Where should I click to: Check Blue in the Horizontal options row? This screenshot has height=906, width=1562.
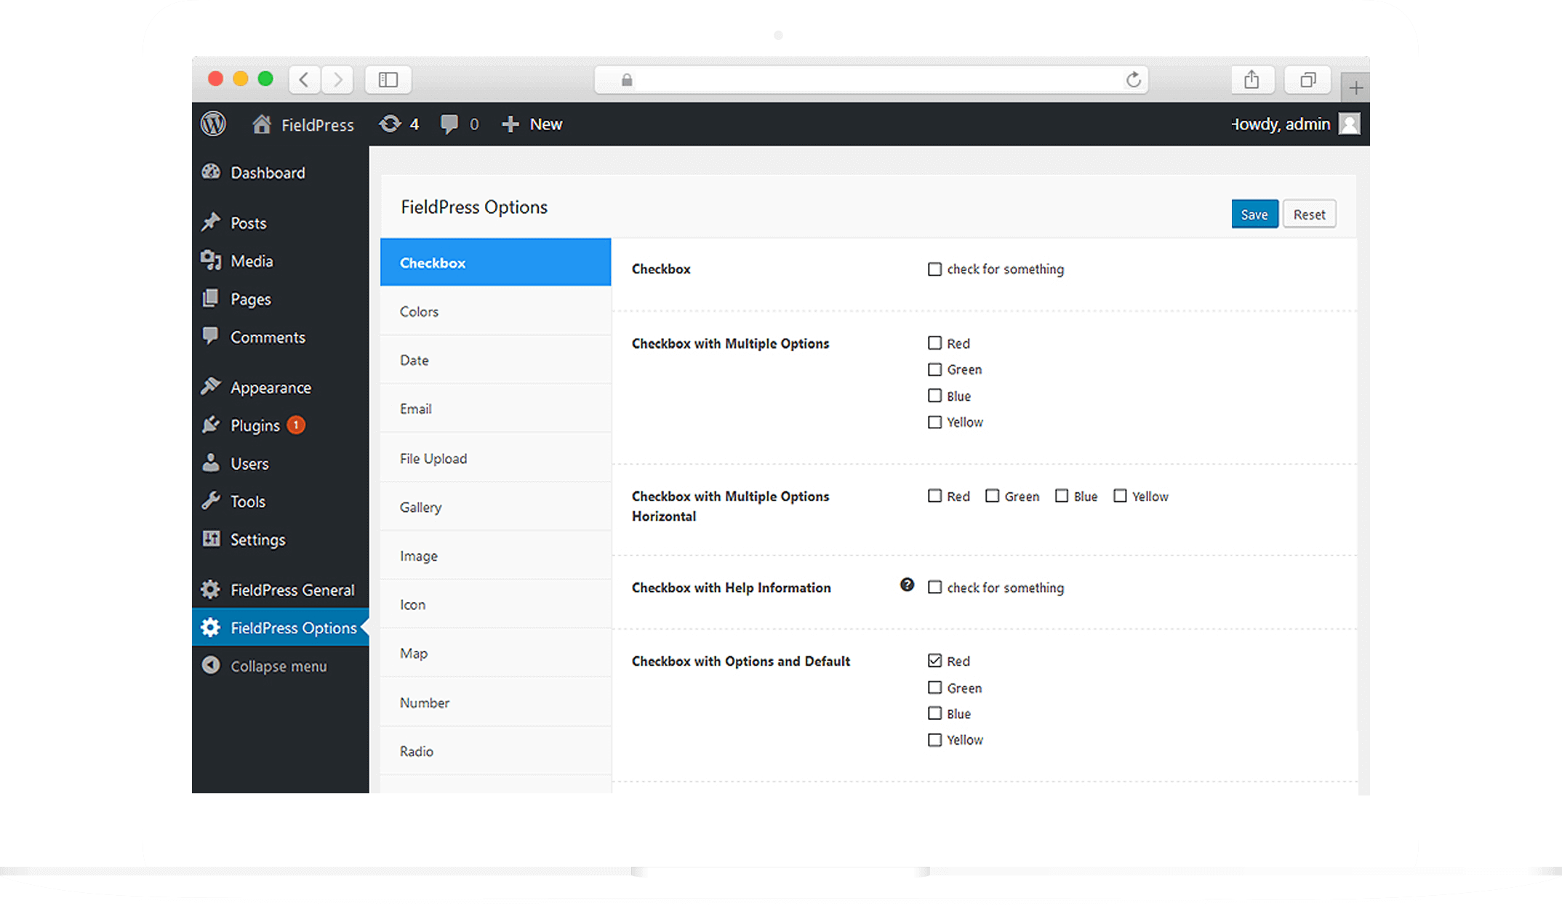coord(1062,496)
